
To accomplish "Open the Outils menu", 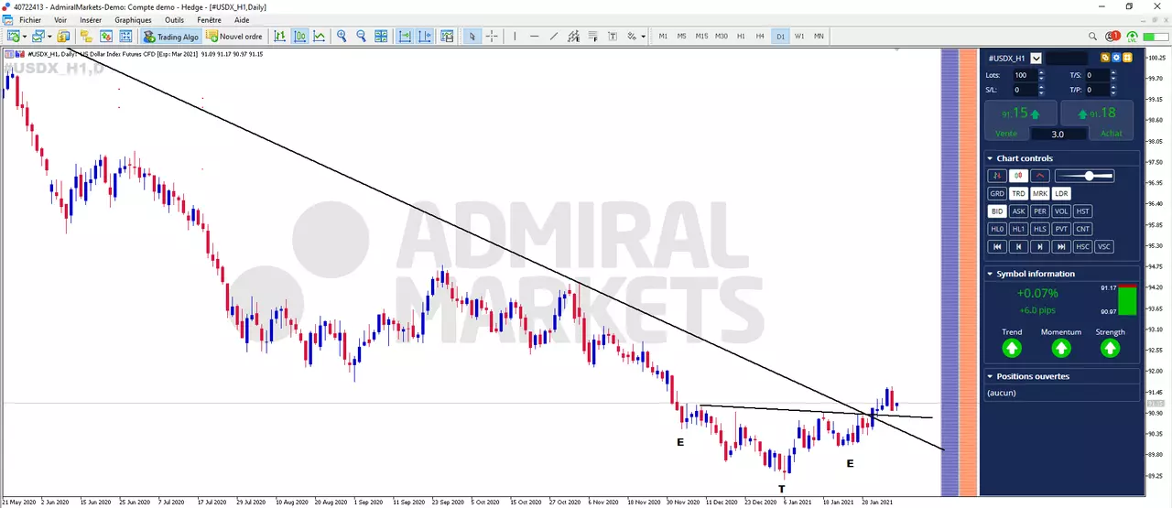I will click(174, 20).
